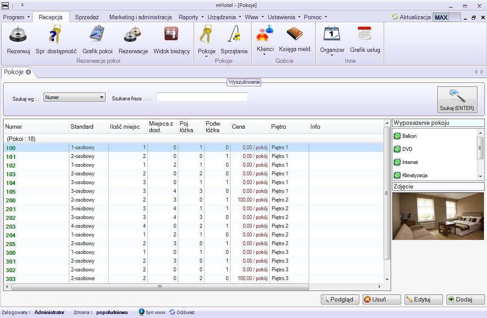Image resolution: width=487 pixels, height=318 pixels.
Task: Open Marketing i administracja tab
Action: (140, 17)
